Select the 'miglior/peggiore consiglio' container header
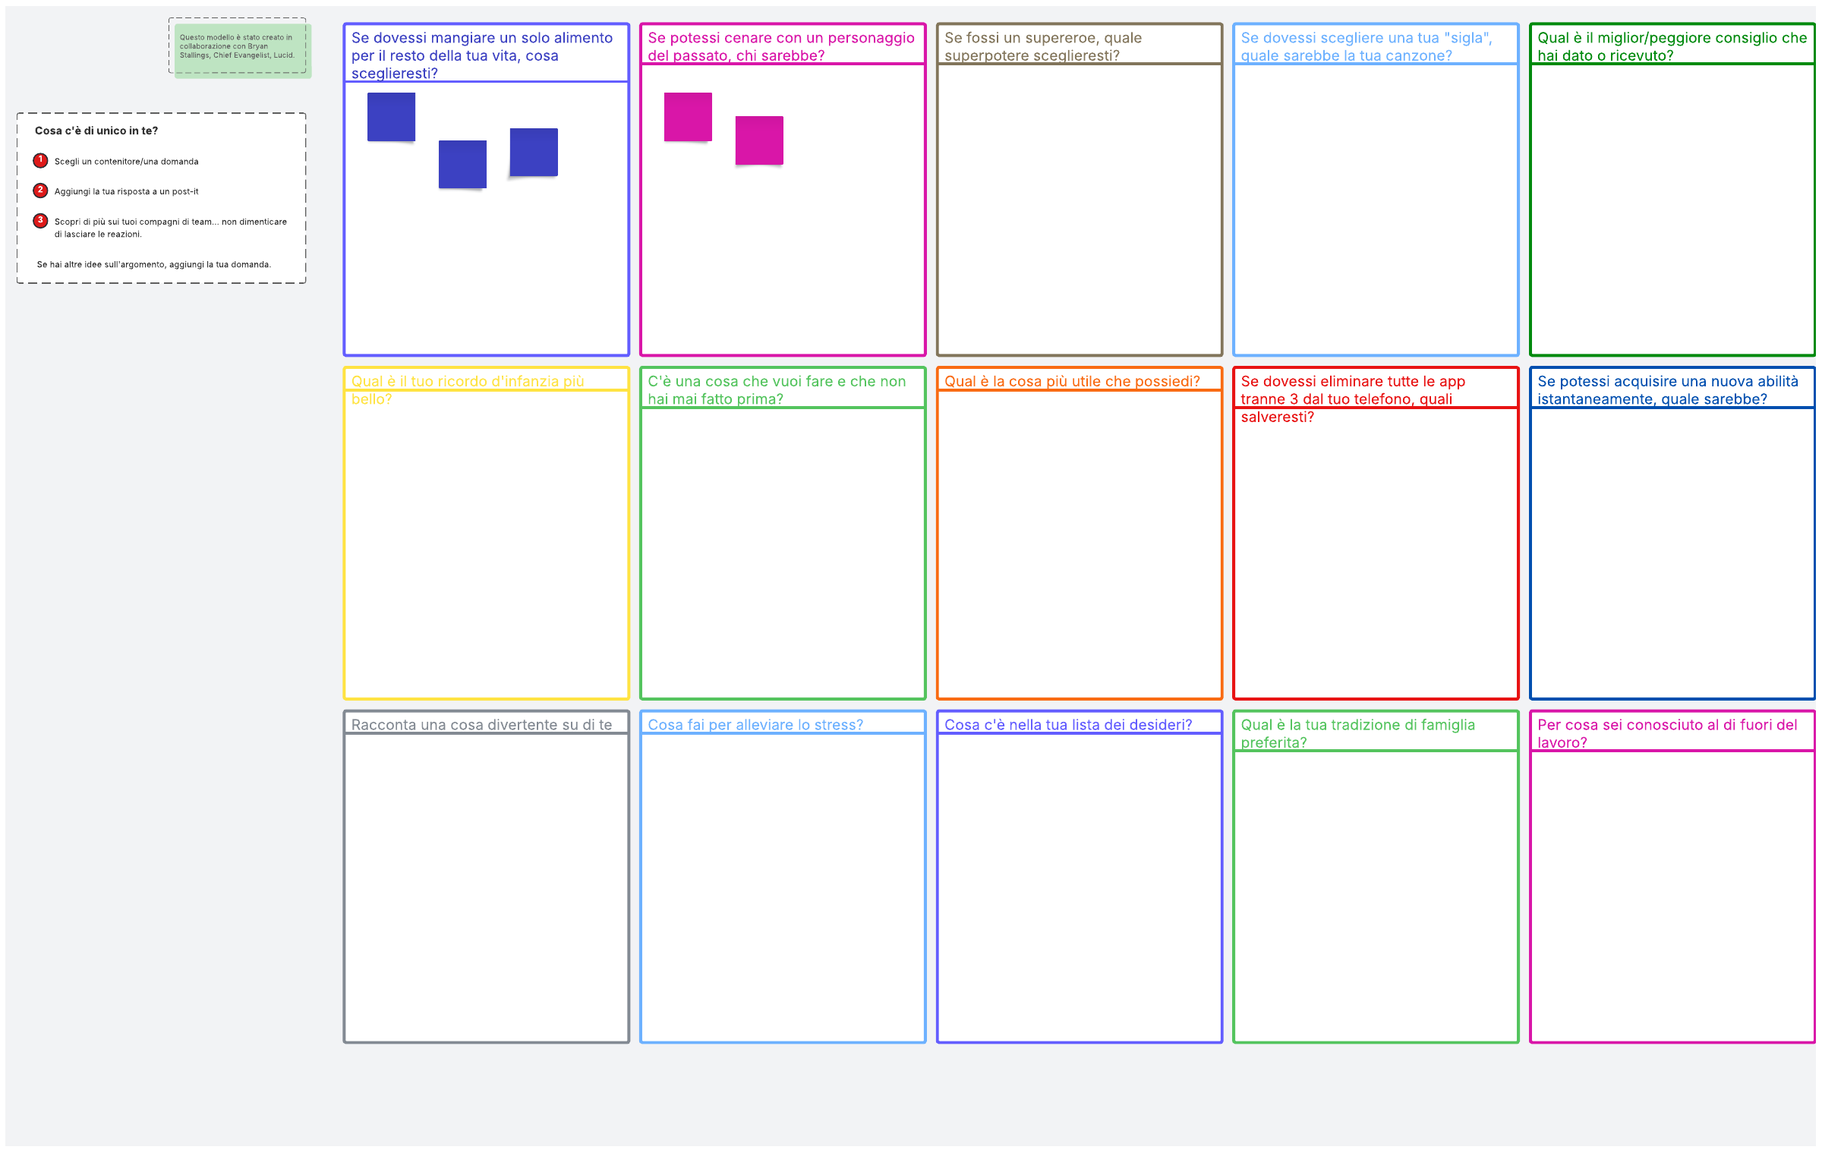Screen dimensions: 1822x1153 1671,46
